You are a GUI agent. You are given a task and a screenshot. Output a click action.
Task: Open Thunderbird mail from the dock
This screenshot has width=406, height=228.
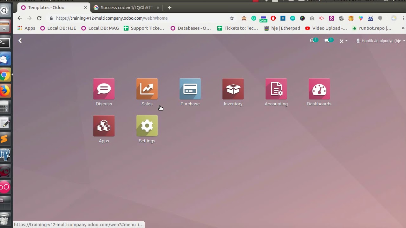[5, 59]
